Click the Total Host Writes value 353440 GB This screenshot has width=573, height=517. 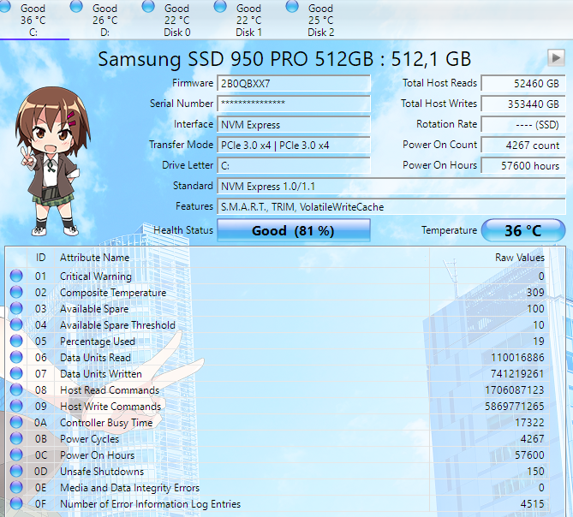pyautogui.click(x=523, y=104)
